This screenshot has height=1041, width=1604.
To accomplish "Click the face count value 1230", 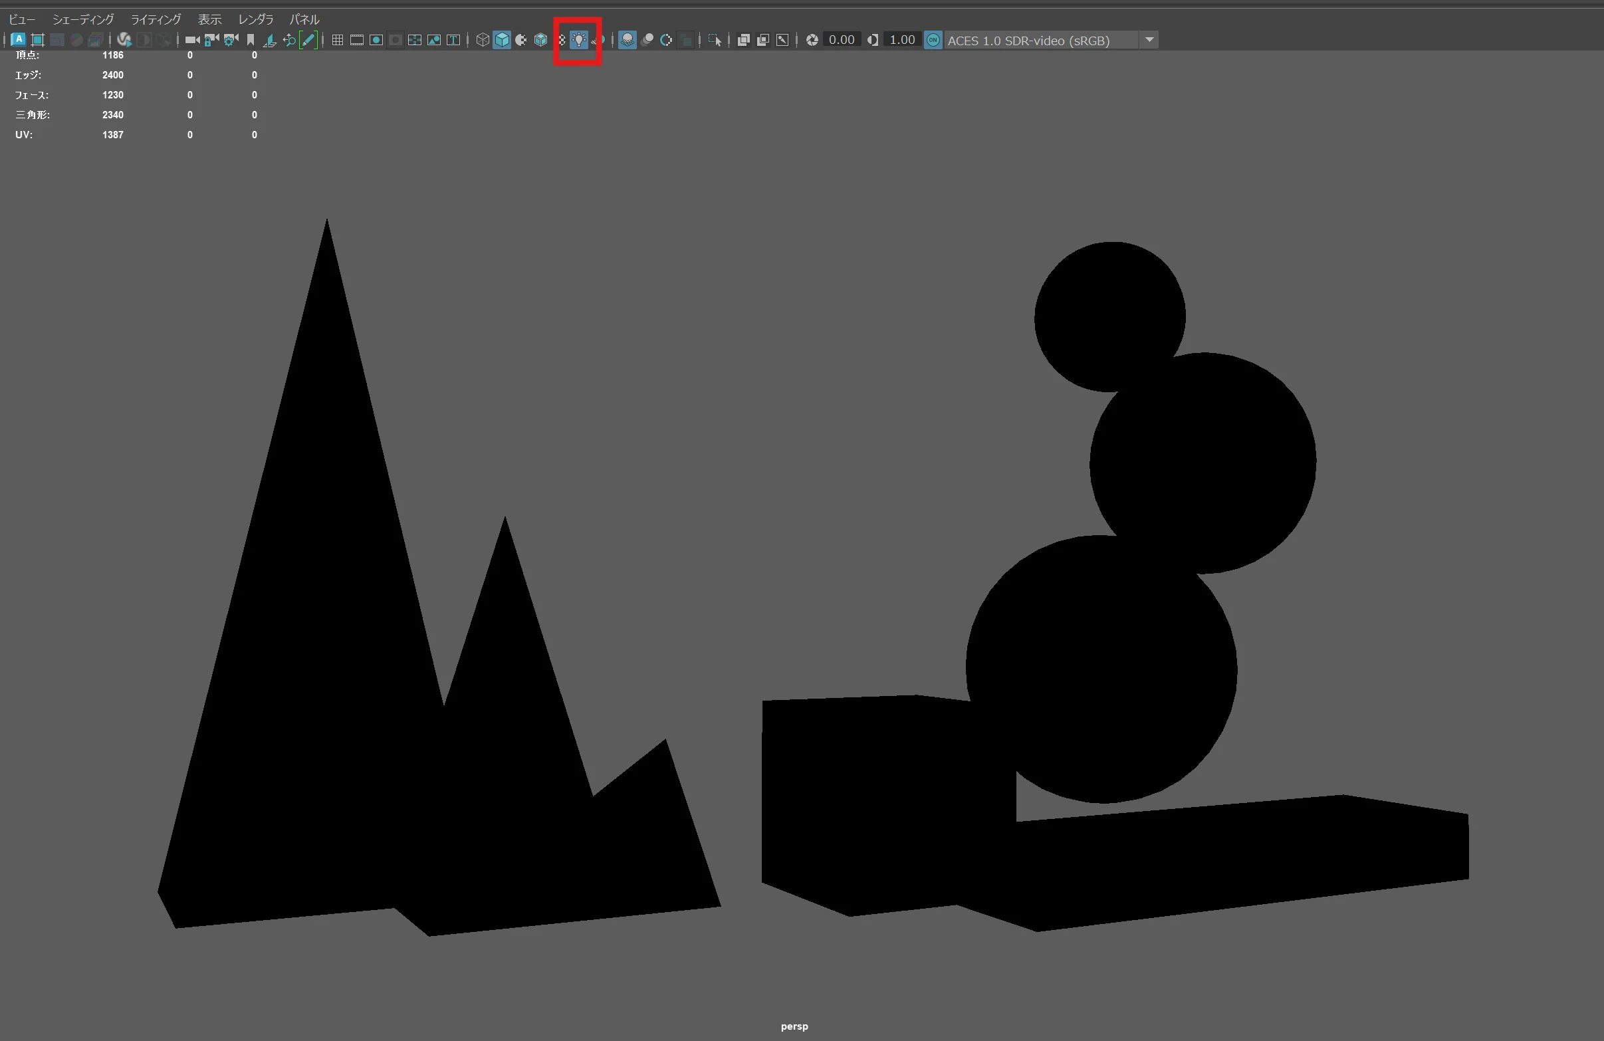I will coord(112,95).
